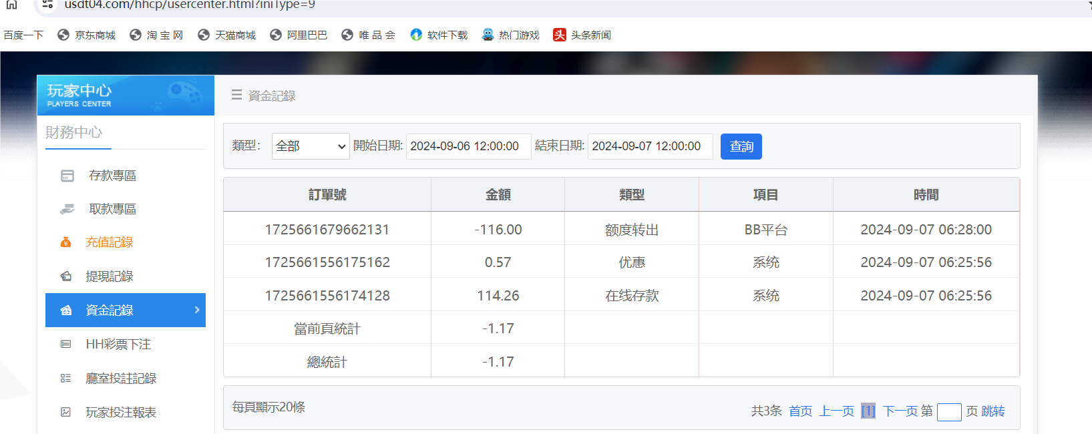Click the 跳转 page jump link
The width and height of the screenshot is (1092, 434).
coord(993,411)
